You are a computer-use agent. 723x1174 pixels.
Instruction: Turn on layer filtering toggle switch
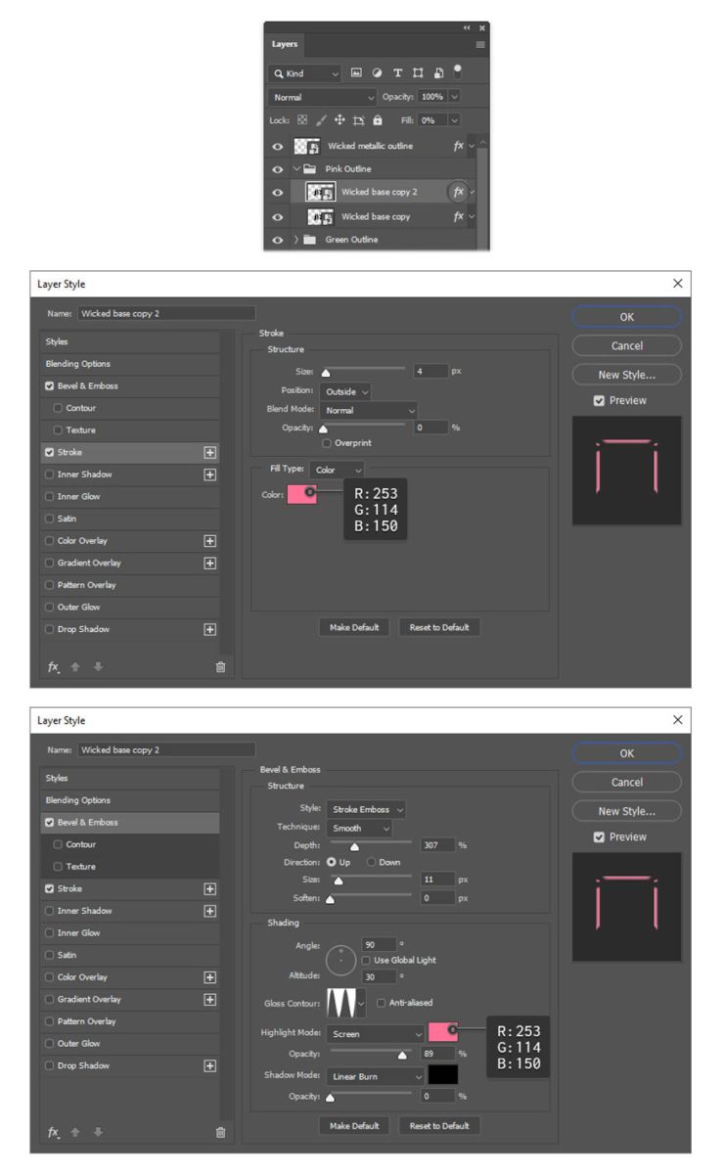458,70
